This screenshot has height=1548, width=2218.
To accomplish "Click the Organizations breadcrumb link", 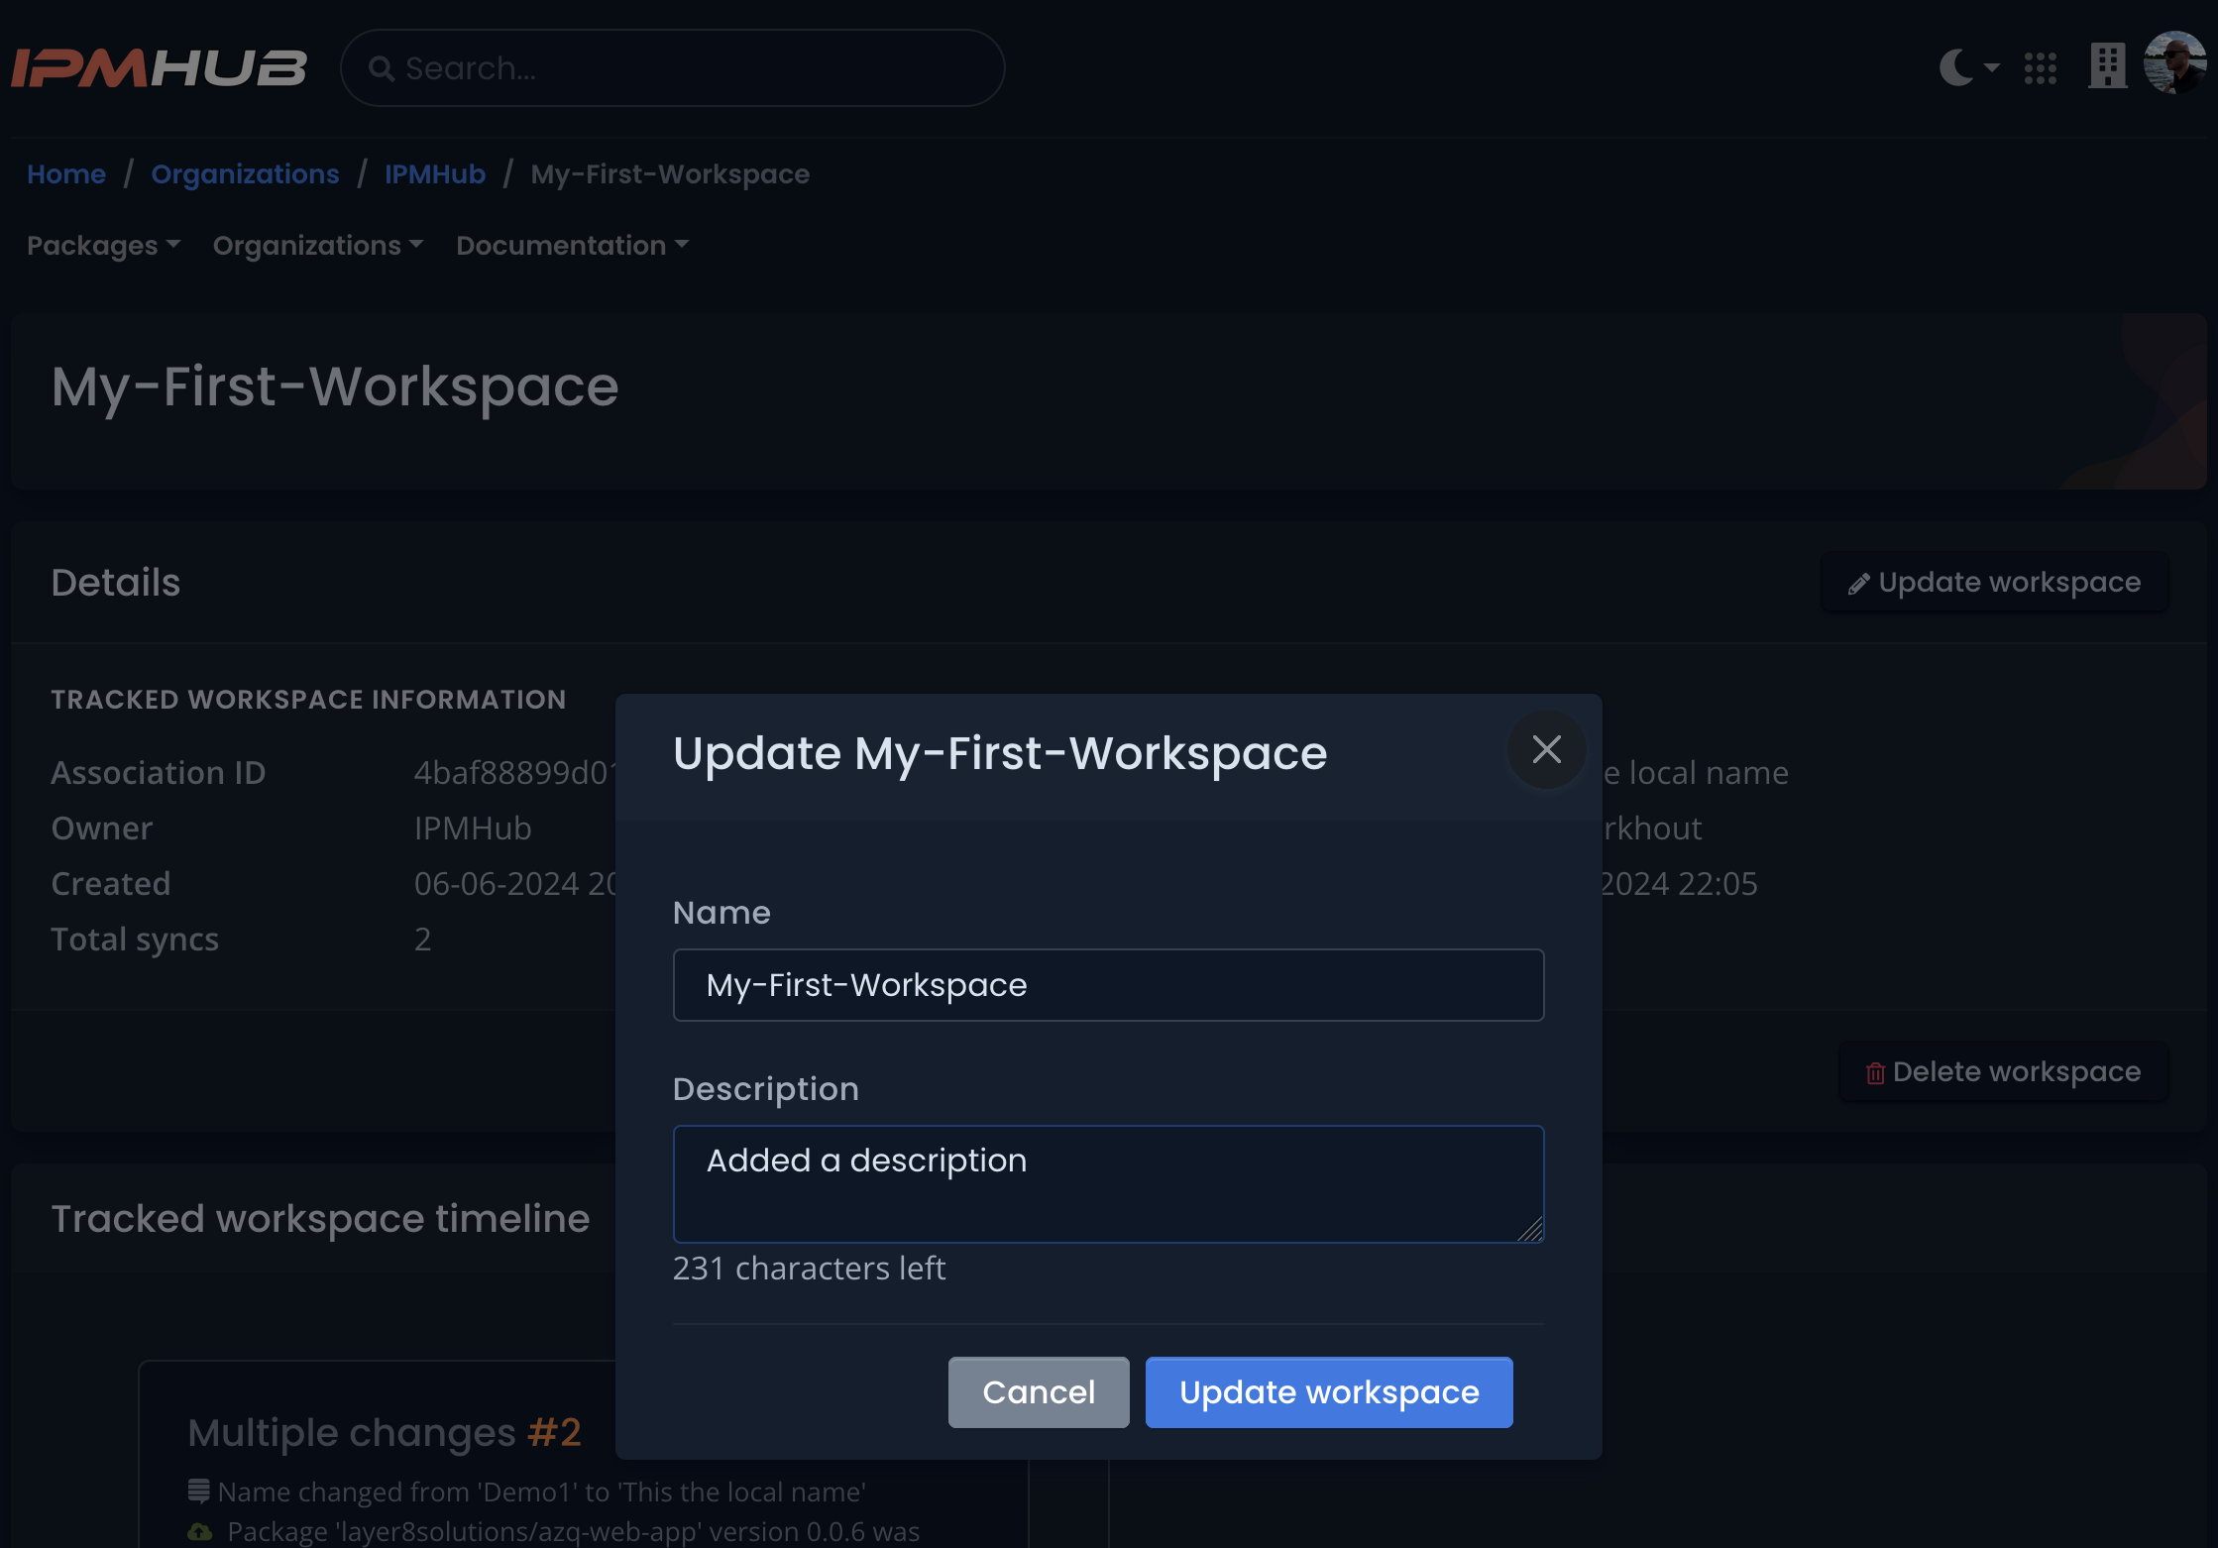I will pos(245,173).
